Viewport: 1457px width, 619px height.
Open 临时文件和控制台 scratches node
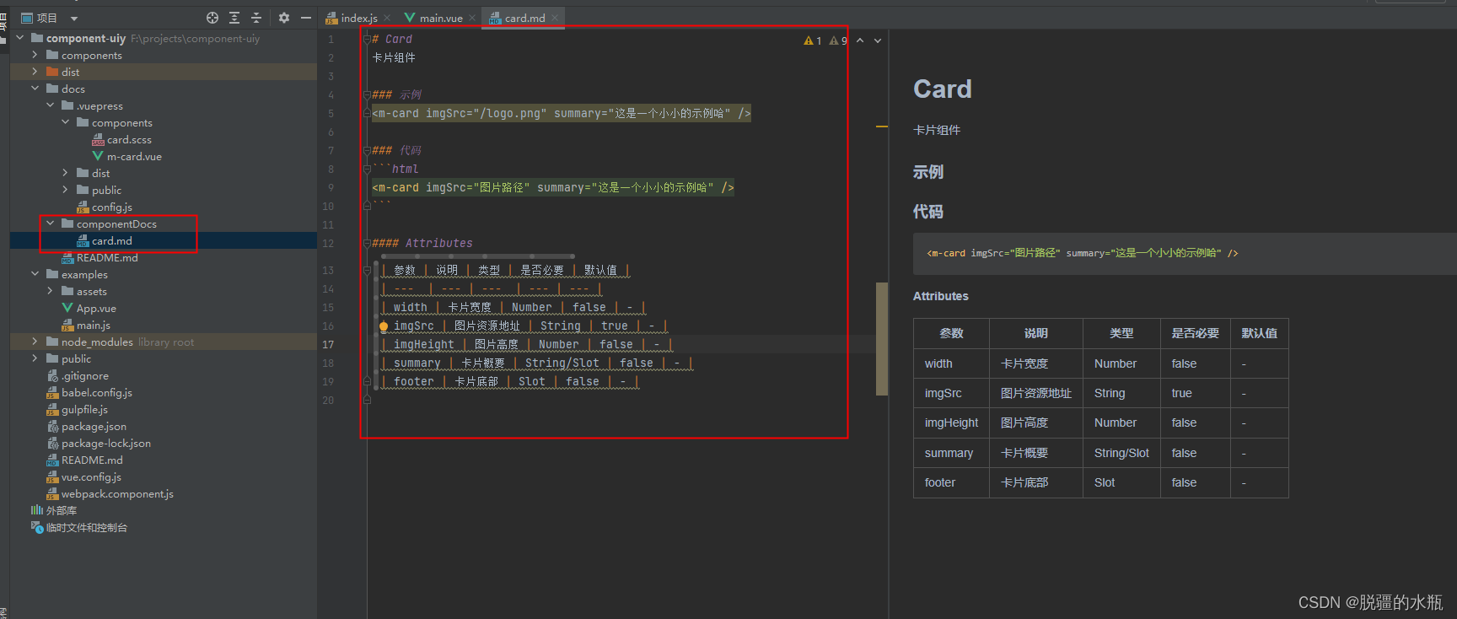[86, 527]
